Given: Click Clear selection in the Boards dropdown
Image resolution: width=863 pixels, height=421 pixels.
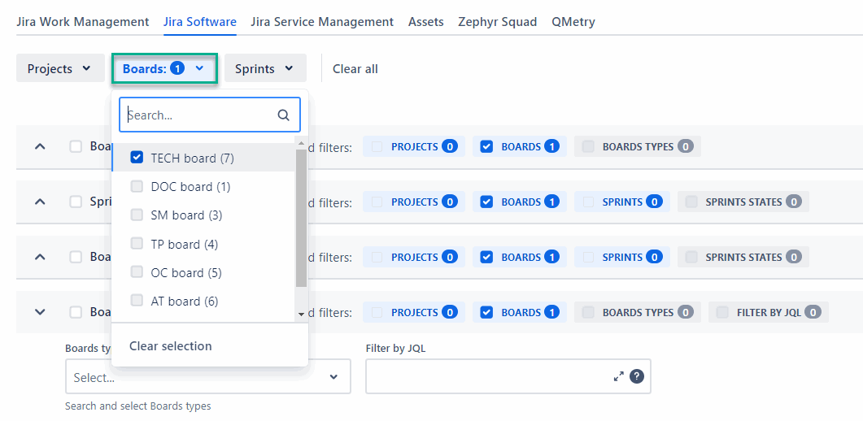Looking at the screenshot, I should [x=171, y=346].
